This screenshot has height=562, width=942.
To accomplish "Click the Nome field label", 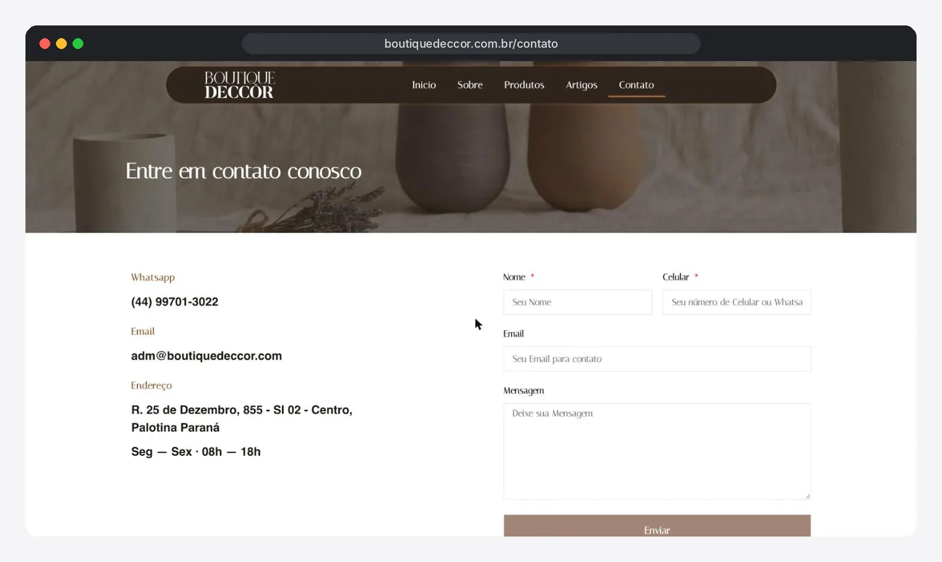I will pos(514,277).
